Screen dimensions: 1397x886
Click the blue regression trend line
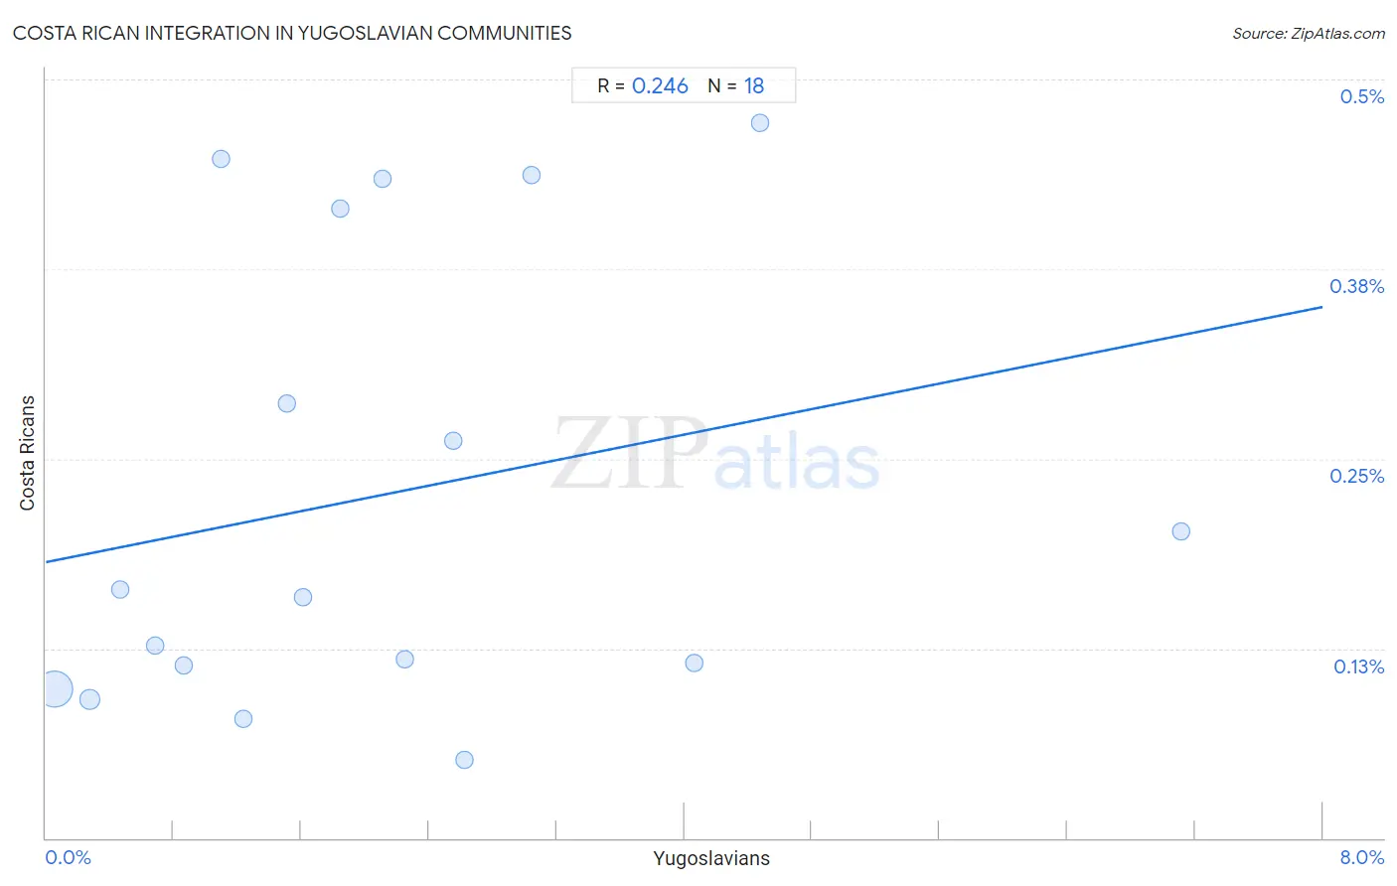click(x=684, y=434)
